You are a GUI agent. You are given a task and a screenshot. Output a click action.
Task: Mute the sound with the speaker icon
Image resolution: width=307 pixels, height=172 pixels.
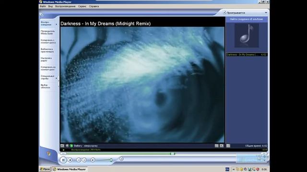[93, 160]
